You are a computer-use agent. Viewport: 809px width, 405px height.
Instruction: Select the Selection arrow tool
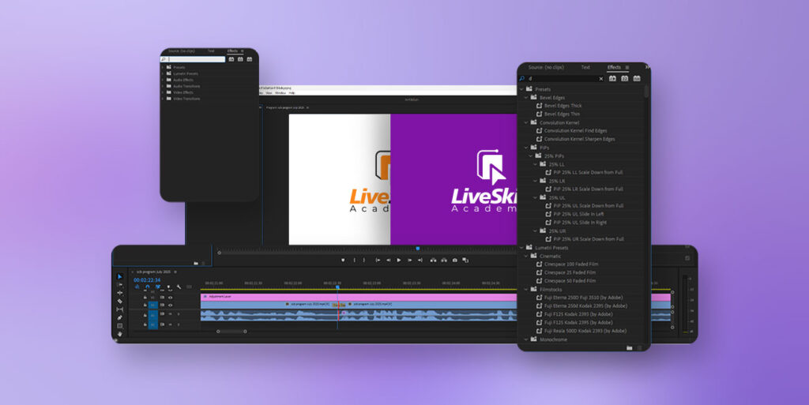coord(120,276)
